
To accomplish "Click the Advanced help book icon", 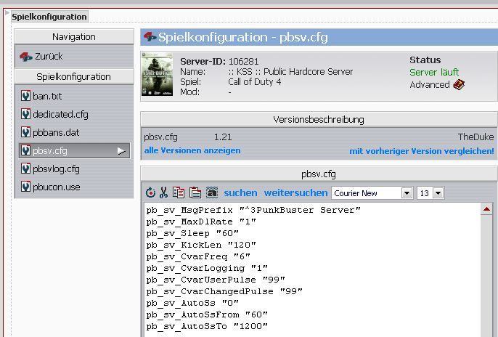I will (x=459, y=84).
